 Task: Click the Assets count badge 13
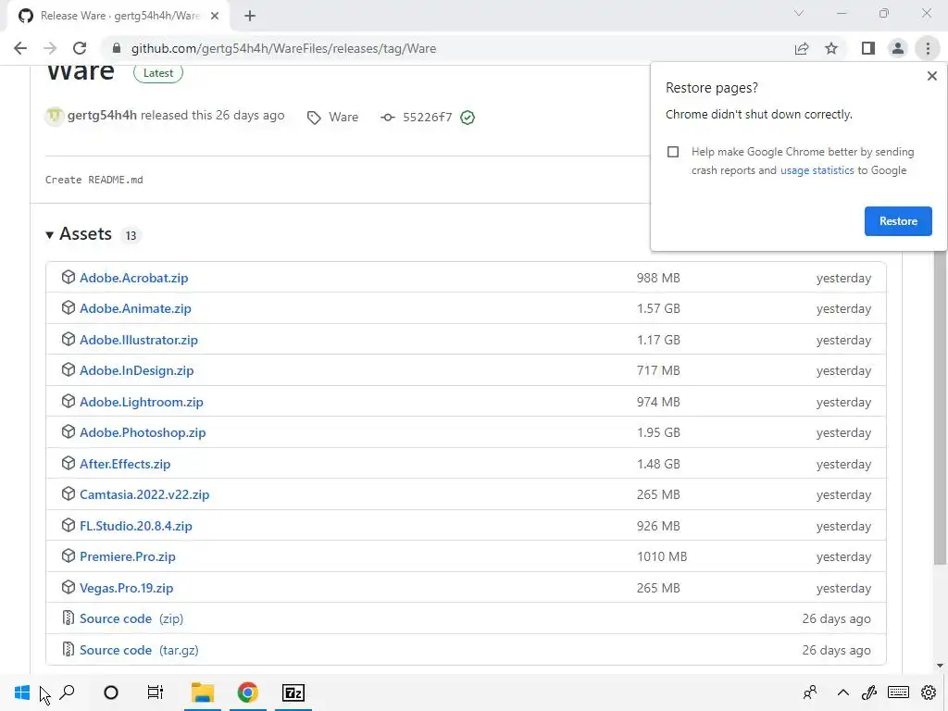pyautogui.click(x=131, y=235)
